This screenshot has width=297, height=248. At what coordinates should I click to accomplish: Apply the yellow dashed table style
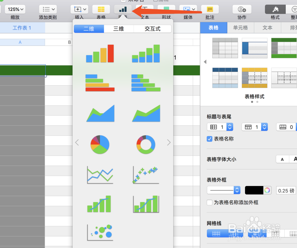coord(255,78)
